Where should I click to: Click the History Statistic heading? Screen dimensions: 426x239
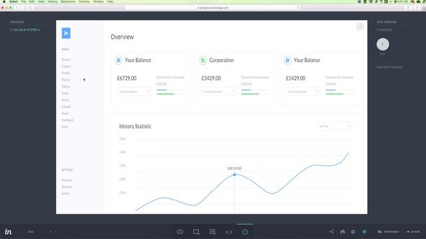pos(135,126)
